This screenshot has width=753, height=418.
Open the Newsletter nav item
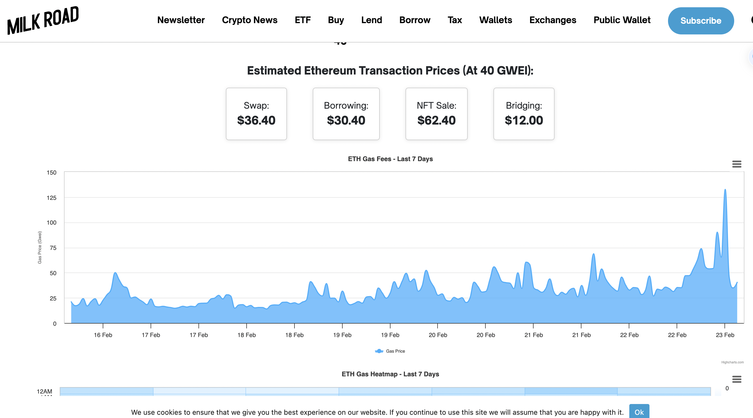click(x=181, y=20)
